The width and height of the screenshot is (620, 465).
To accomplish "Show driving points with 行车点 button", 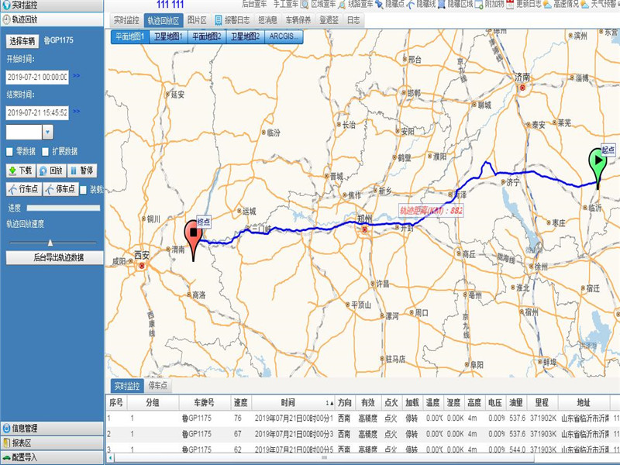I will (x=23, y=189).
